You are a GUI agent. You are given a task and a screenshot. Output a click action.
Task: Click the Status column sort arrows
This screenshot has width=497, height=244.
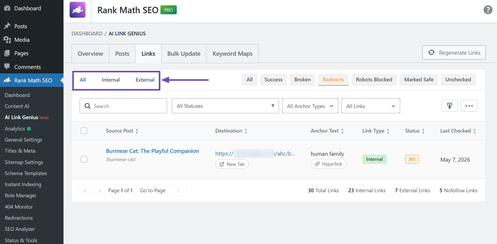423,131
